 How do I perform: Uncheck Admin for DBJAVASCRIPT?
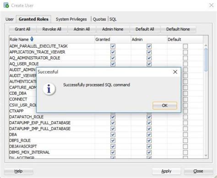pos(149,146)
